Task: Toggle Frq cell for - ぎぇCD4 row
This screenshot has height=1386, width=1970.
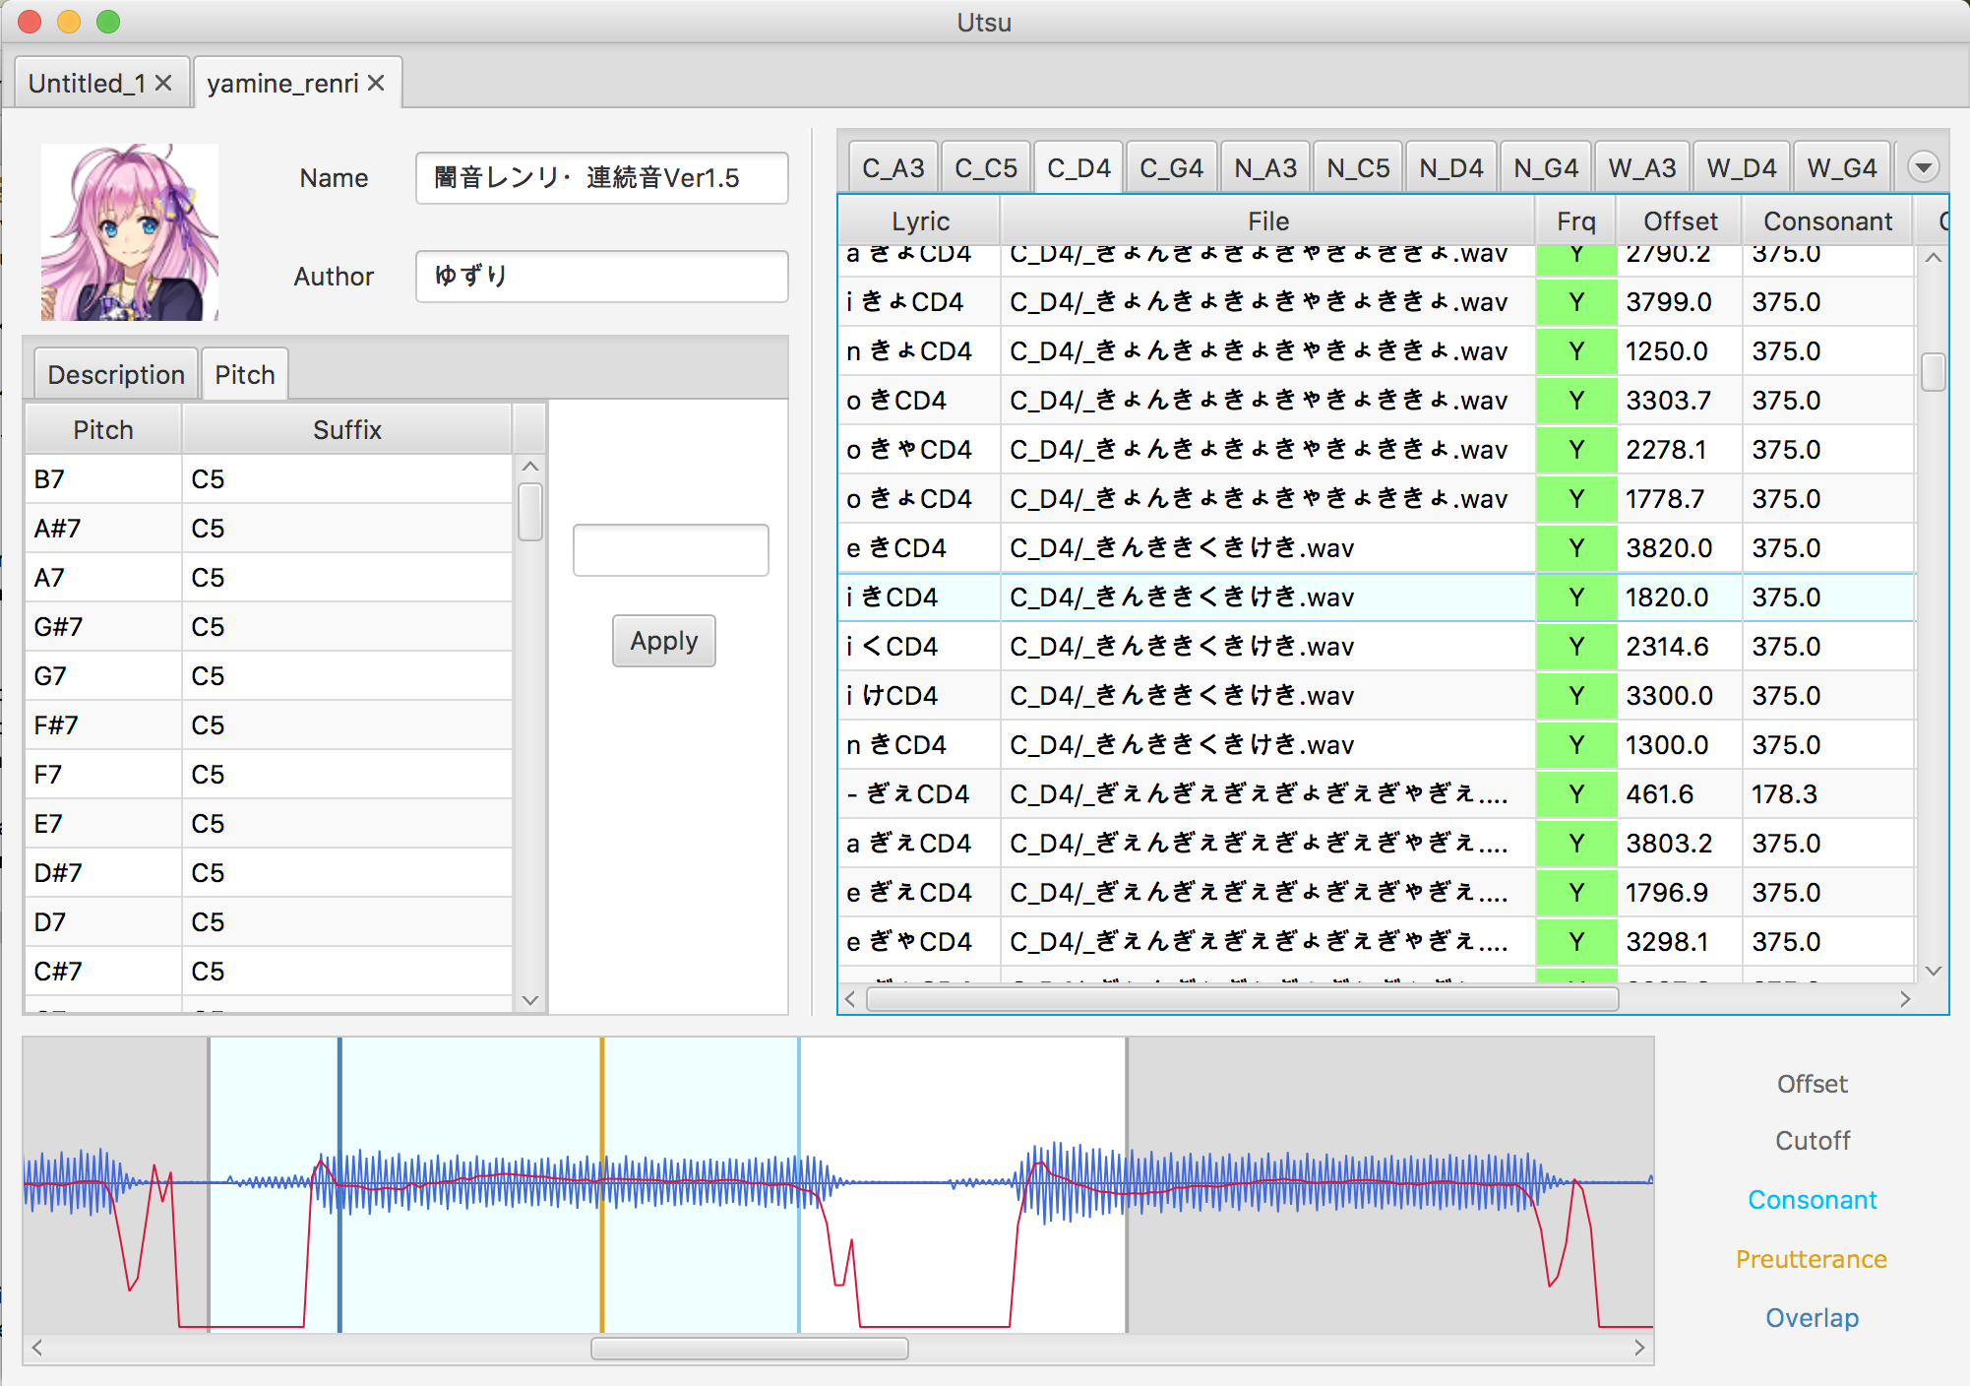Action: 1575,794
